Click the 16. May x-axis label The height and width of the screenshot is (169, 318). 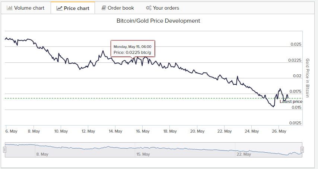[143, 131]
